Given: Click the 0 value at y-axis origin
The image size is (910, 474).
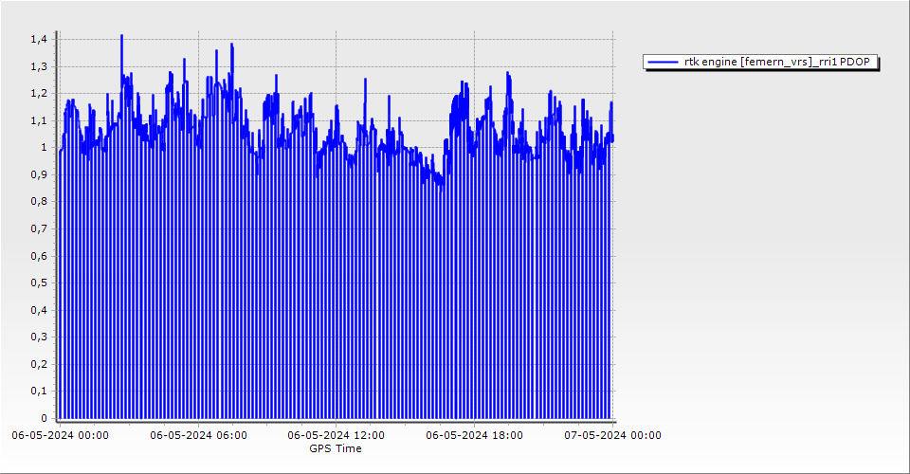Looking at the screenshot, I should click(x=43, y=418).
